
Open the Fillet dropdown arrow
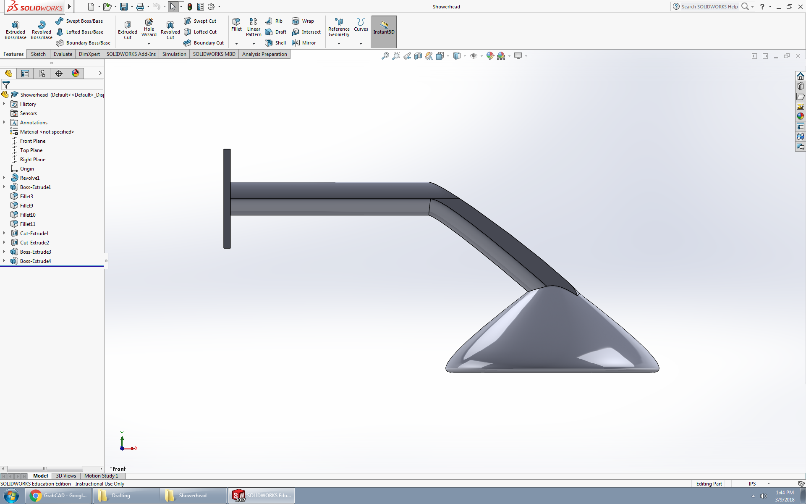236,44
